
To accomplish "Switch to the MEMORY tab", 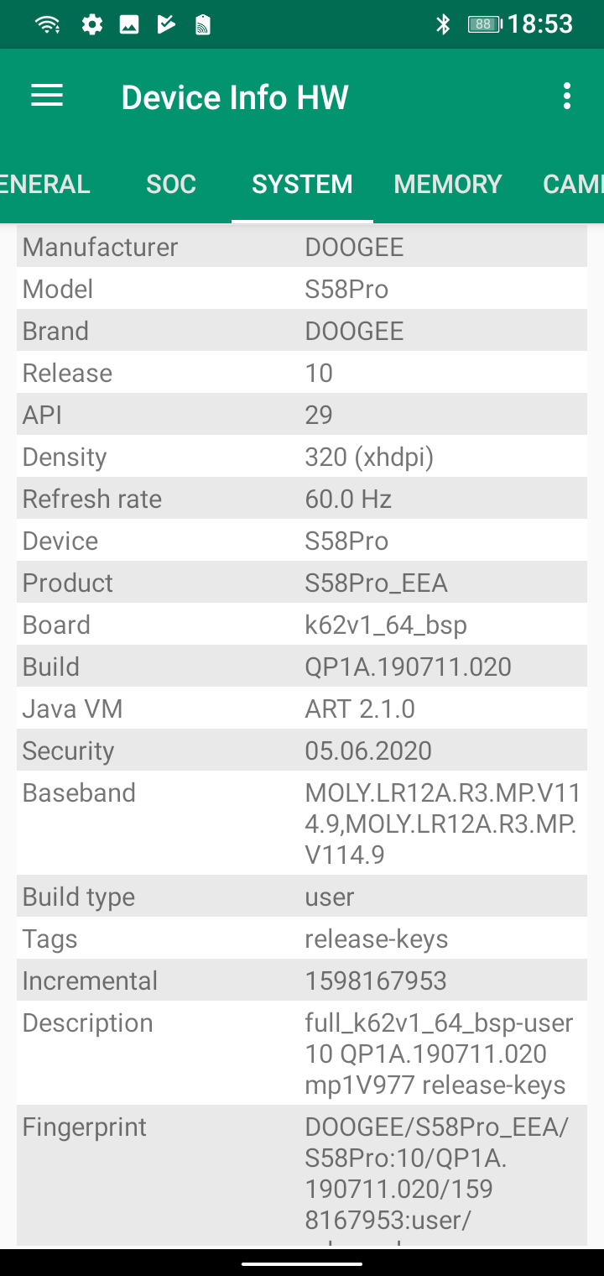I will 447,184.
